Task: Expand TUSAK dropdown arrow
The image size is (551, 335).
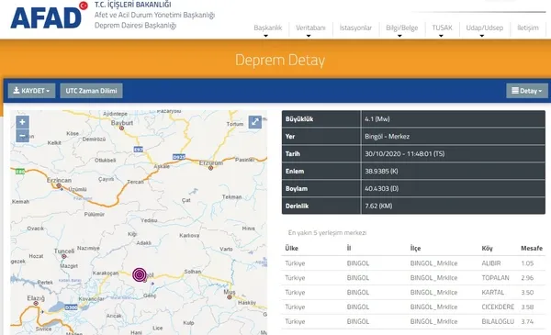Action: click(x=441, y=36)
